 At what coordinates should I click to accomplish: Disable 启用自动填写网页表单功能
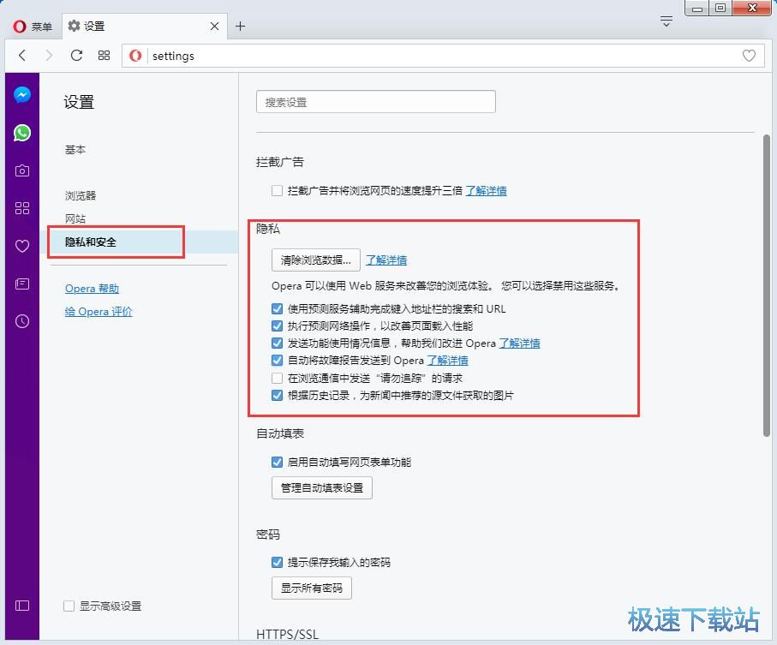(x=277, y=463)
